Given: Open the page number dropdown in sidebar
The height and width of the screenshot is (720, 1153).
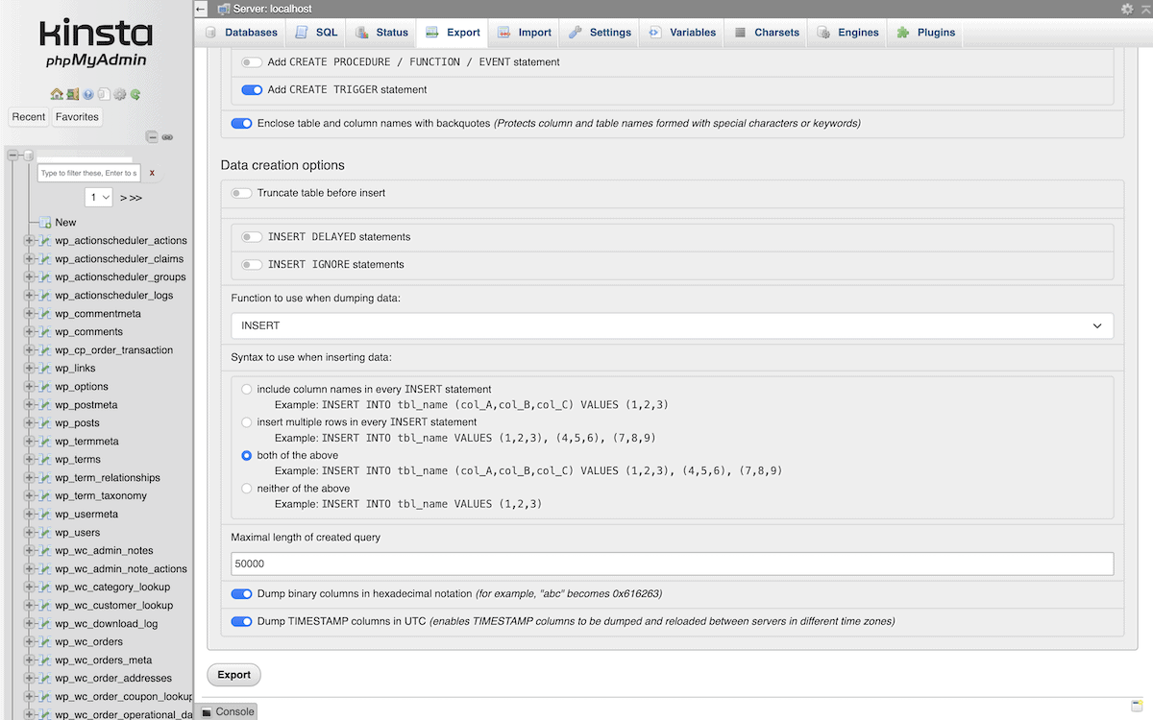Looking at the screenshot, I should click(x=99, y=196).
